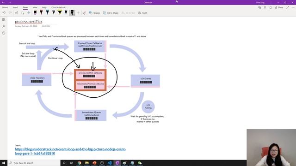Open the Class Notebook tab
The image size is (296, 166).
(x=58, y=7)
